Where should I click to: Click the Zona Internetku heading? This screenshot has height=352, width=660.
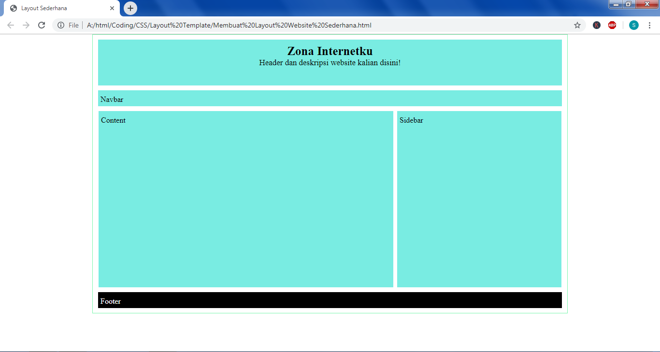click(330, 51)
